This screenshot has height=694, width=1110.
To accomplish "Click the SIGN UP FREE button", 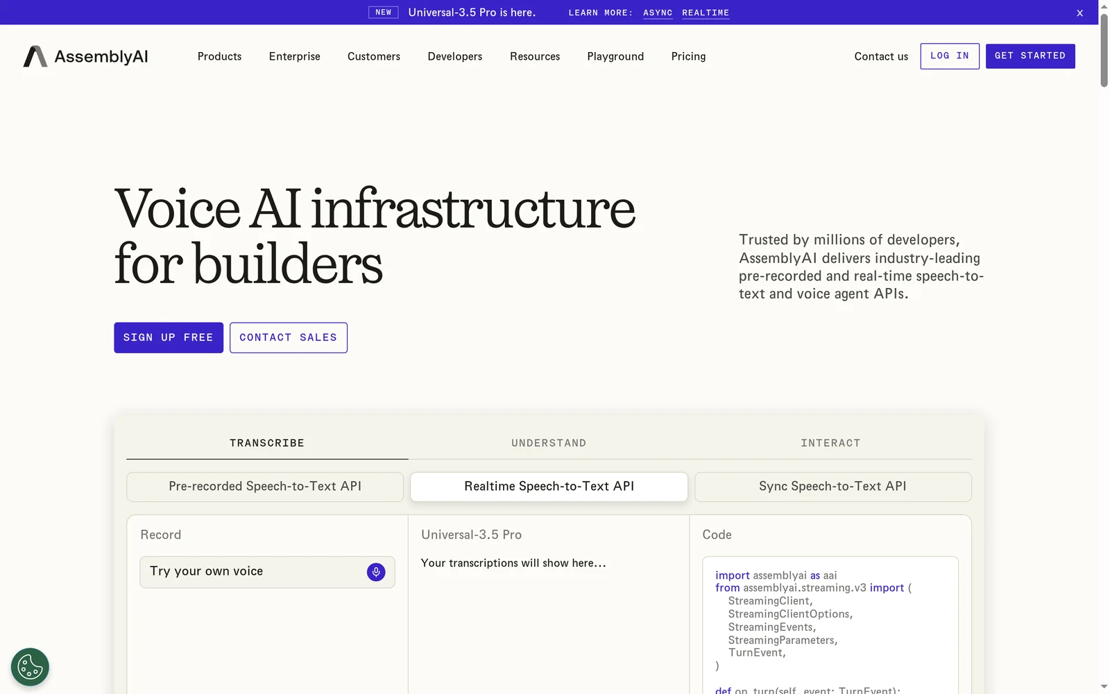I will click(169, 337).
